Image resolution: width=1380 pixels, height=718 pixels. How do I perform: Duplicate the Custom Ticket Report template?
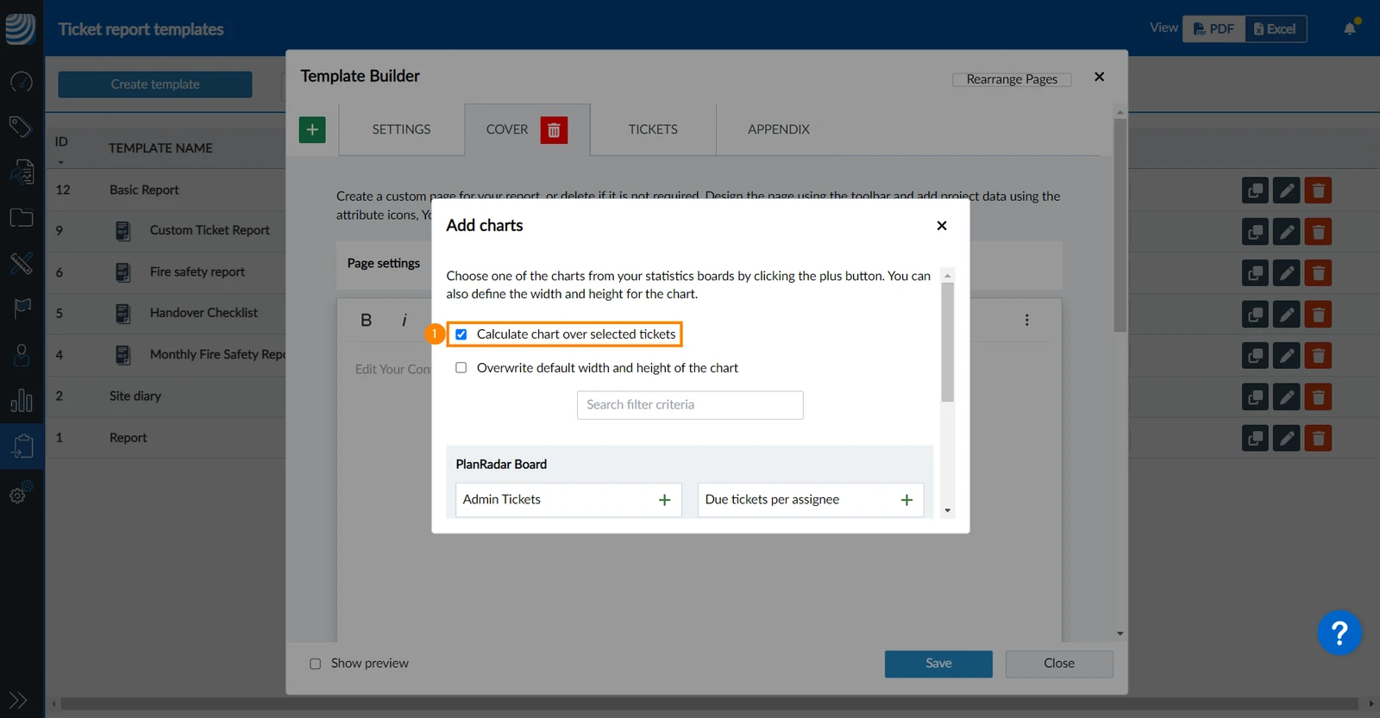click(1255, 232)
